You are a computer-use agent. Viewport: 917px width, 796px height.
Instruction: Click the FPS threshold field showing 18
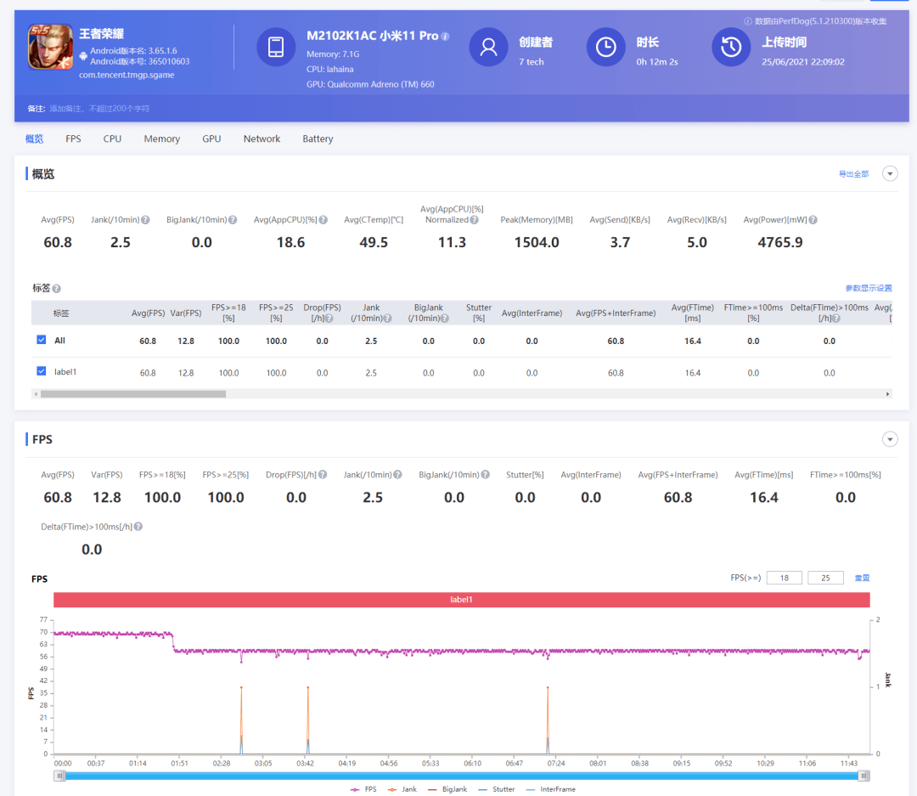point(784,578)
